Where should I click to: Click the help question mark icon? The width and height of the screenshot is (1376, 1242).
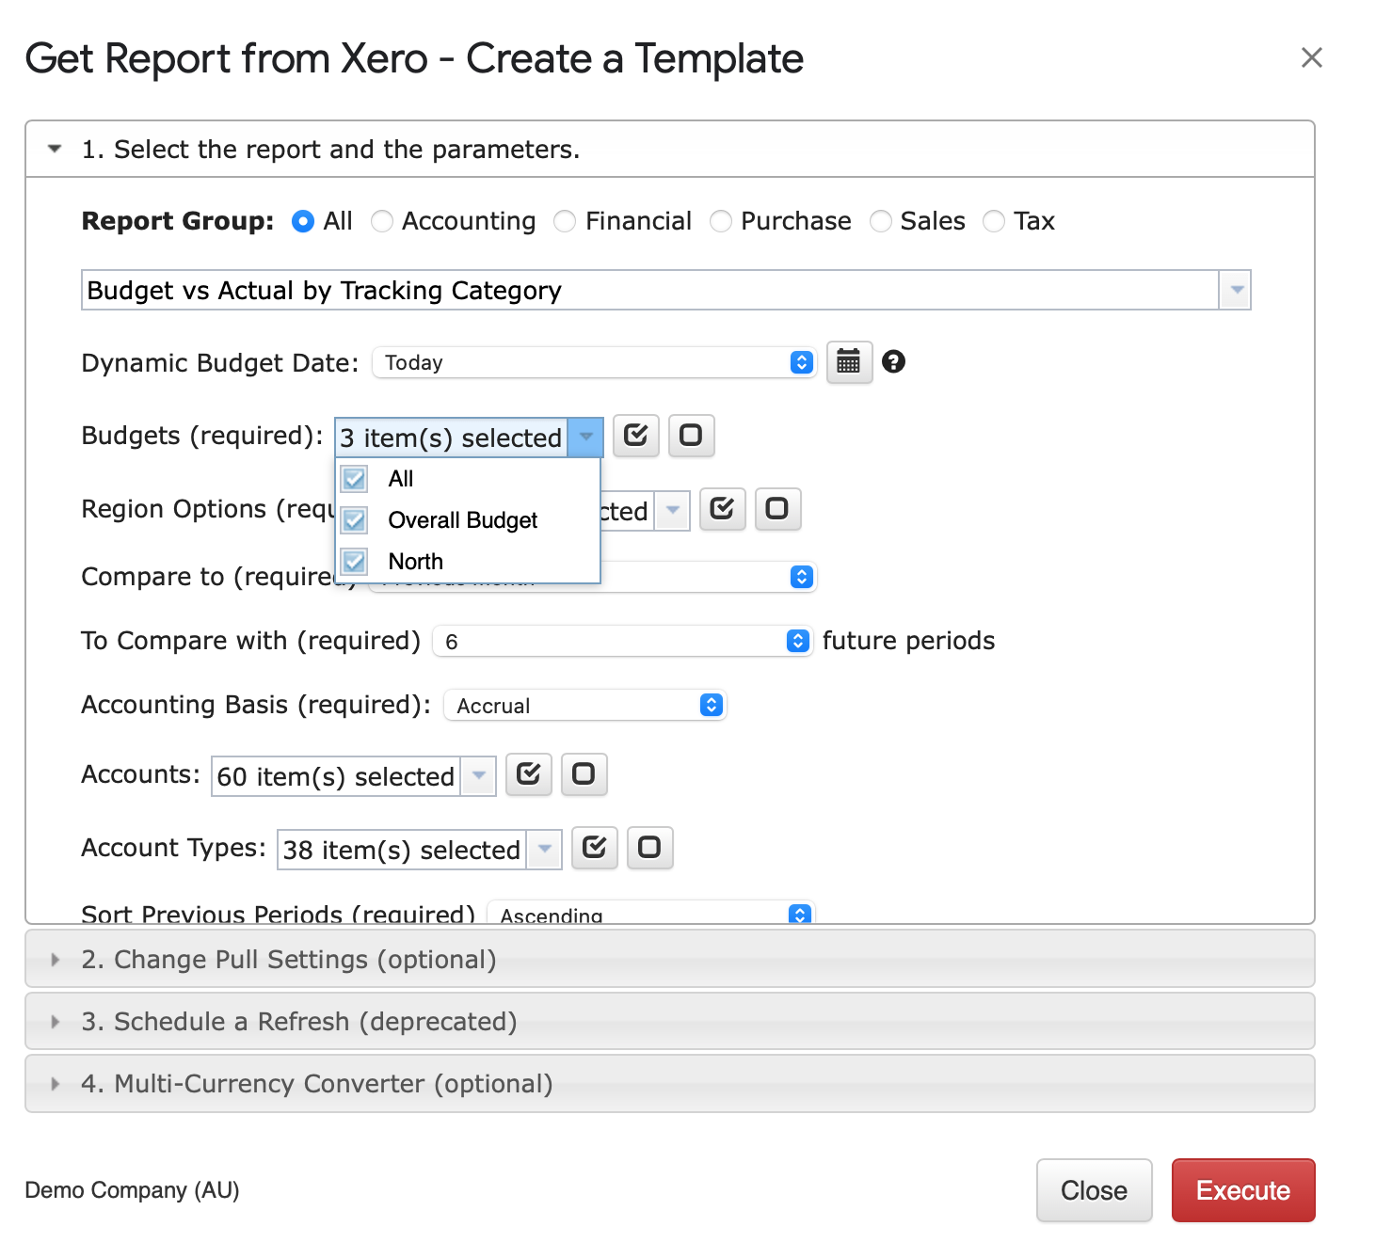(893, 361)
